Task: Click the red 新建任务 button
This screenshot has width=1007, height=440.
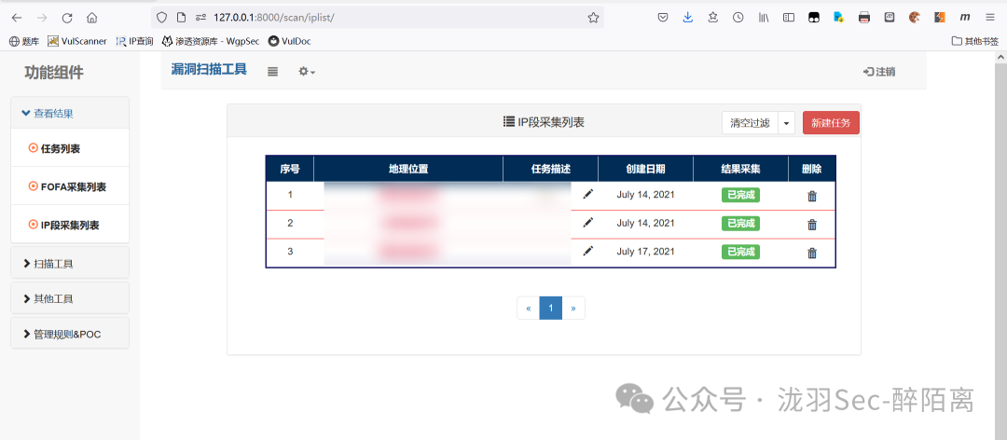Action: tap(831, 123)
